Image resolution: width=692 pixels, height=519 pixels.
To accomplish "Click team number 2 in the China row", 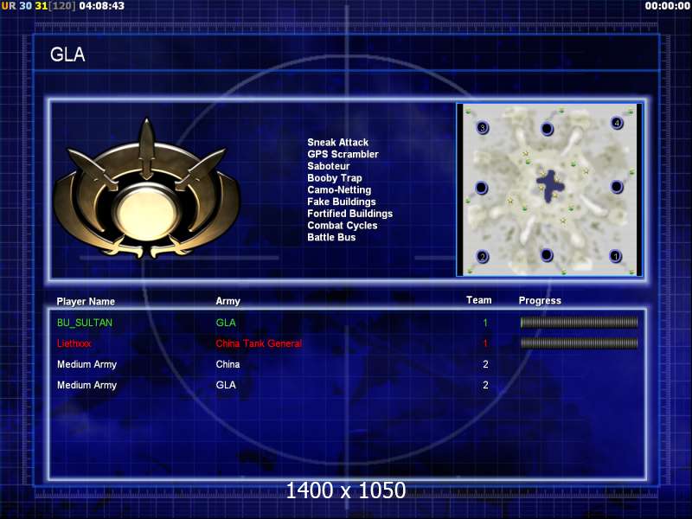I will [485, 364].
